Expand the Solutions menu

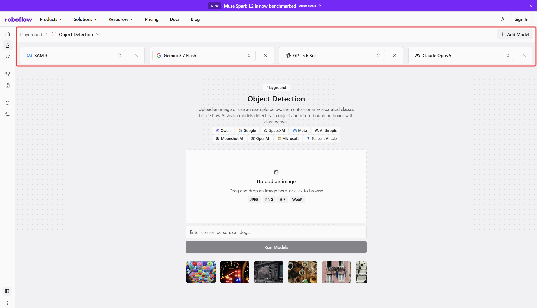coord(85,19)
